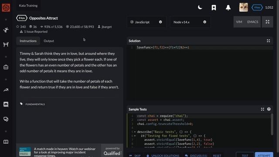The width and height of the screenshot is (279, 157).
Task: Click the SKIP button
Action: 135,155
